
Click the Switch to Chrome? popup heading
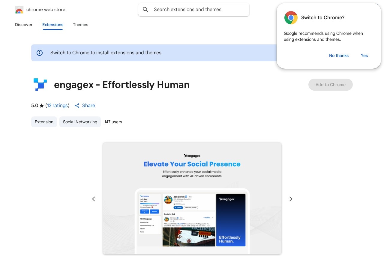(x=323, y=18)
